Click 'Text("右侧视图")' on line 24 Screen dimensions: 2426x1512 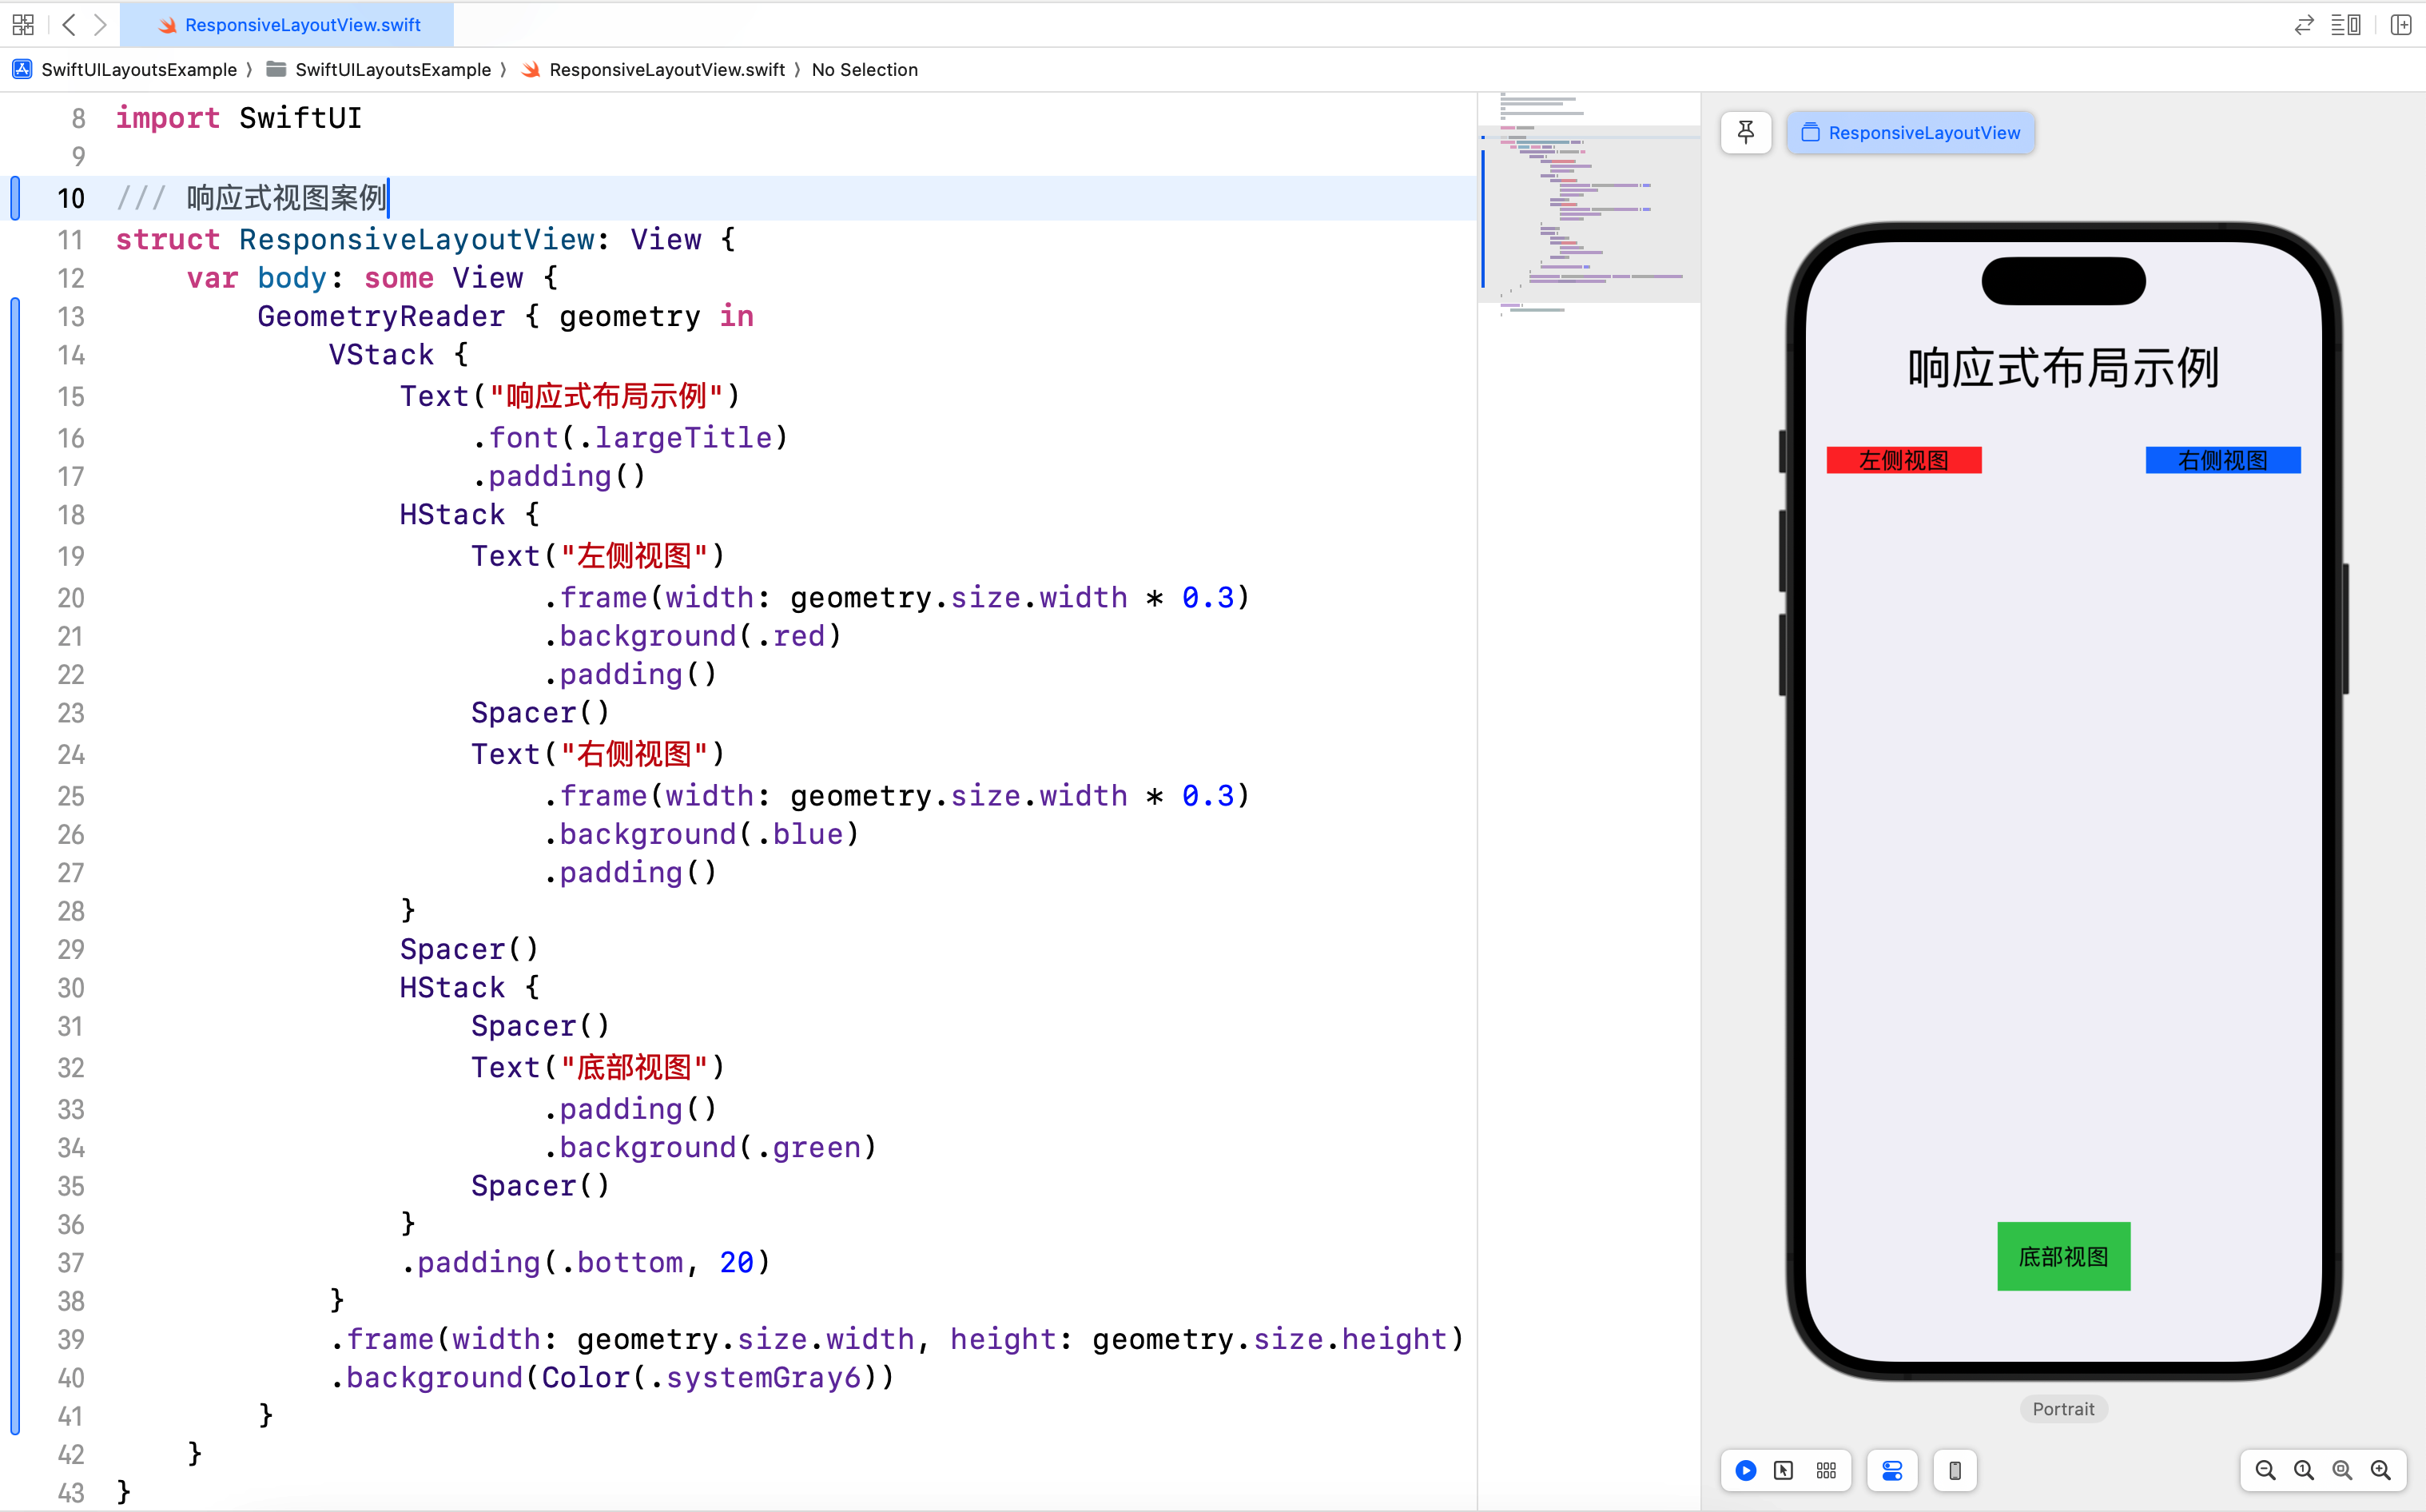[598, 753]
